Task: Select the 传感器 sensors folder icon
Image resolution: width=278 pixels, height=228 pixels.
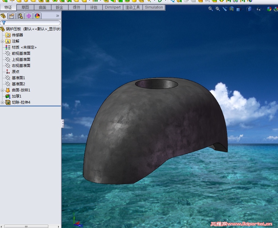Action: click(8, 35)
